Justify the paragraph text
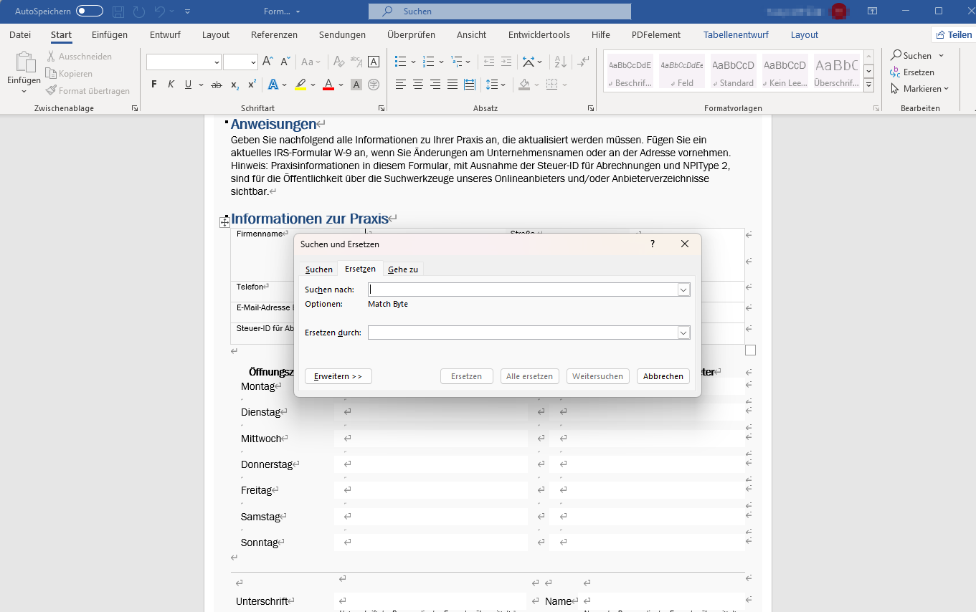 click(x=453, y=85)
